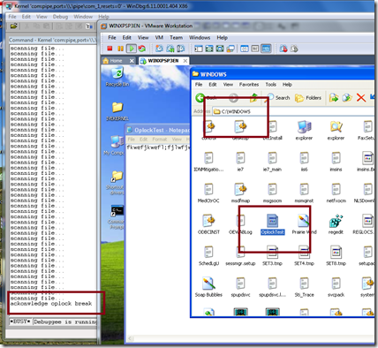Select the first explorer file icon
Screen dimensions: 378x348
click(304, 130)
